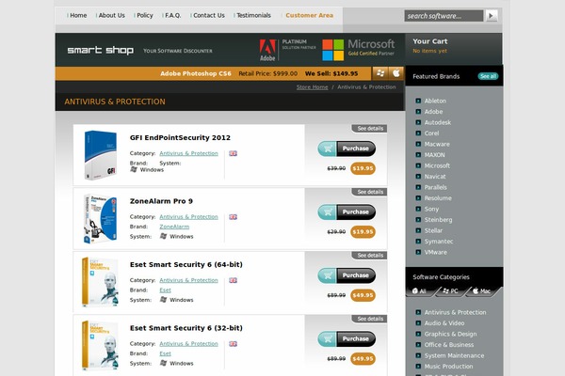Select the Mac software categories tab
The image size is (565, 376).
click(483, 291)
